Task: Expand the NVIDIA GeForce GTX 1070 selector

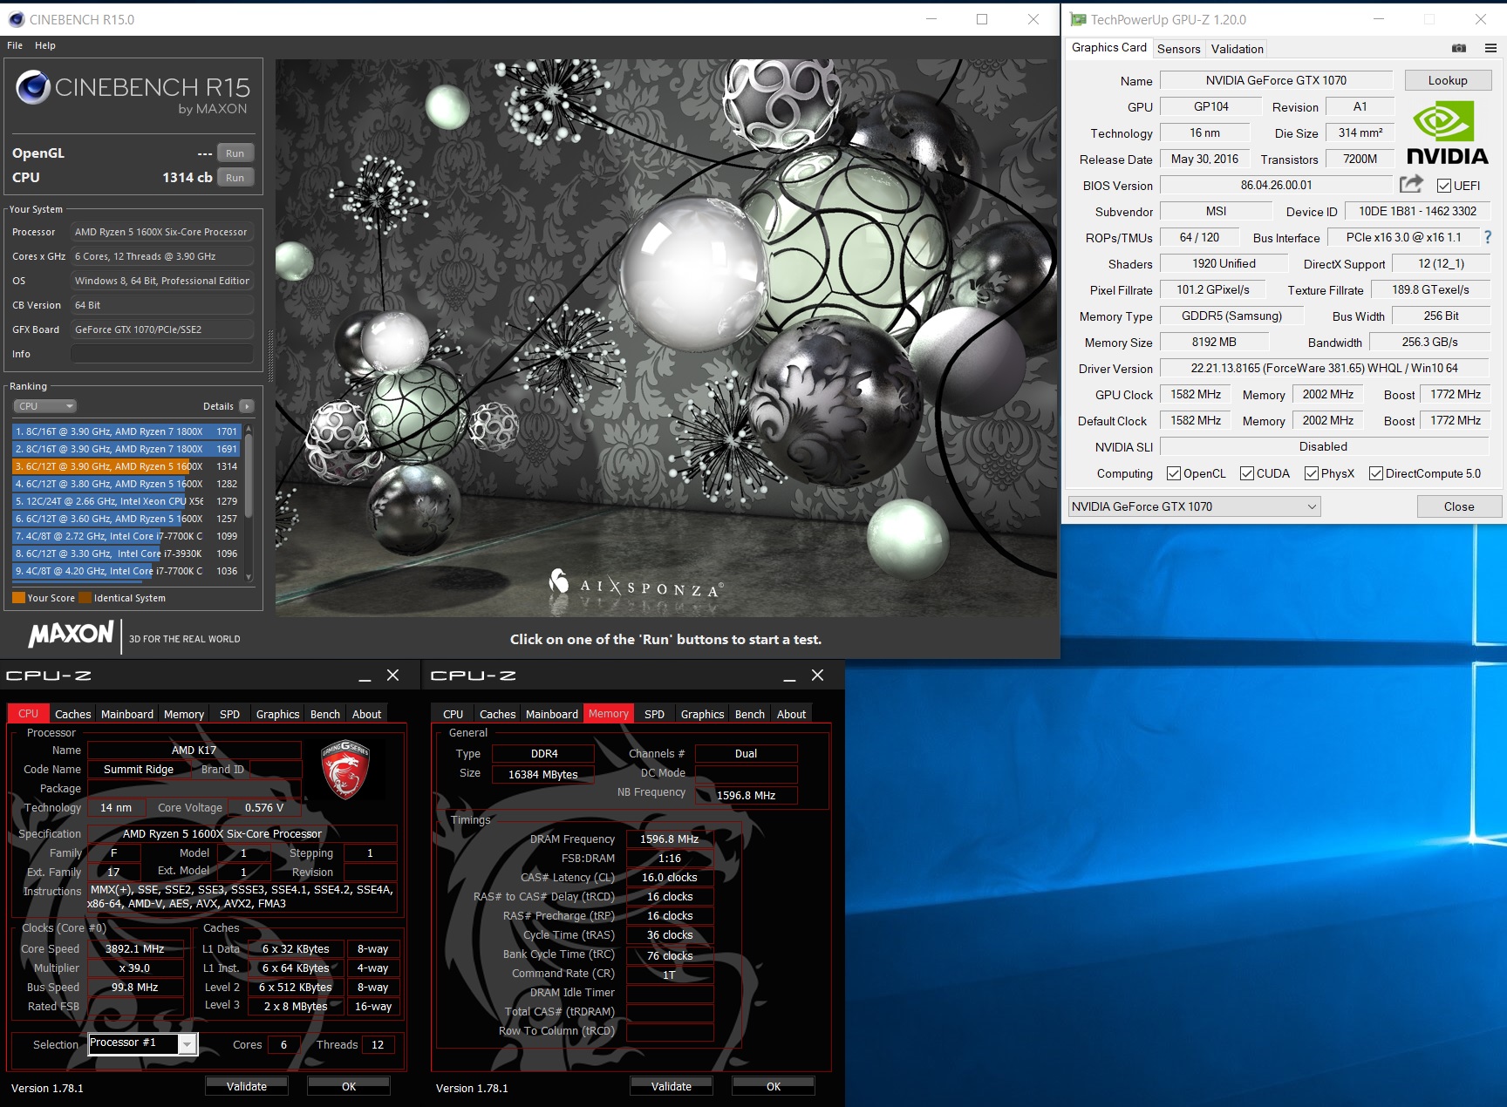Action: click(x=1311, y=506)
